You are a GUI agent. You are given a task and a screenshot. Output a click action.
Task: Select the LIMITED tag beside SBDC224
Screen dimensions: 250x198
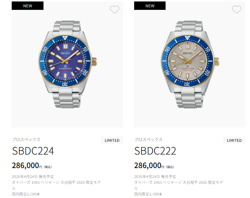tap(112, 140)
